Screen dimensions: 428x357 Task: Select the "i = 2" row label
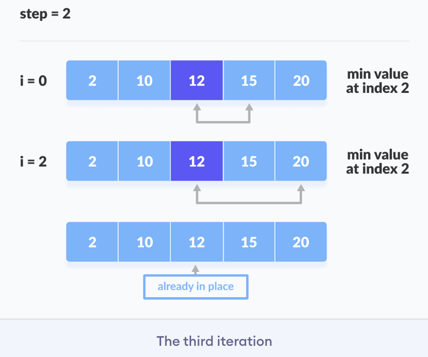coord(34,161)
